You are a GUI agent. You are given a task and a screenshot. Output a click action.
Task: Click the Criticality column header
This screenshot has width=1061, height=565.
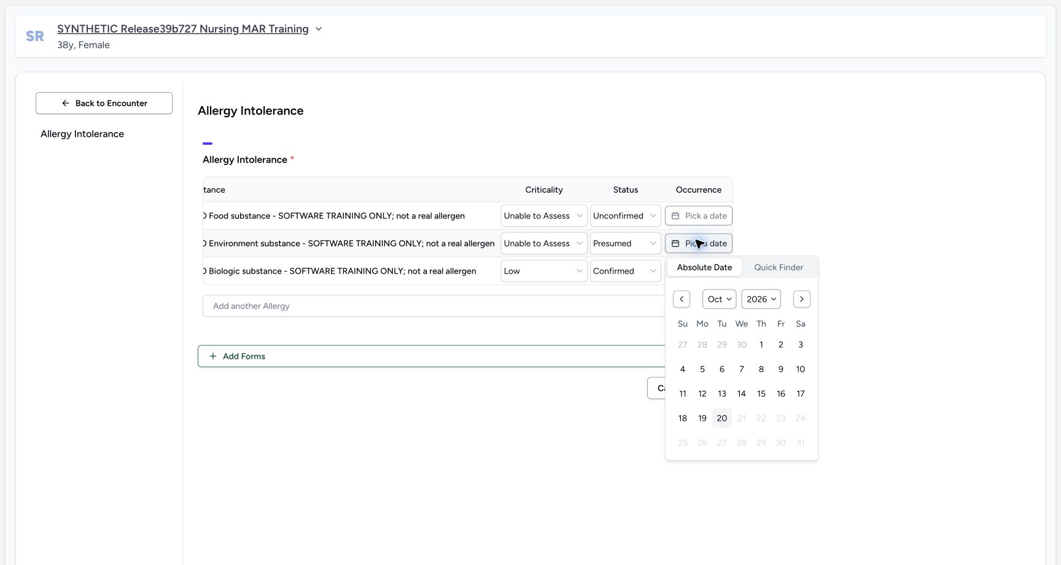pyautogui.click(x=544, y=190)
